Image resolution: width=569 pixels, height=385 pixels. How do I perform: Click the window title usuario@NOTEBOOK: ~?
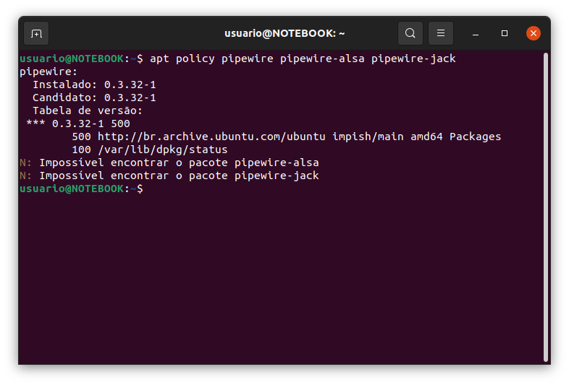click(x=284, y=33)
